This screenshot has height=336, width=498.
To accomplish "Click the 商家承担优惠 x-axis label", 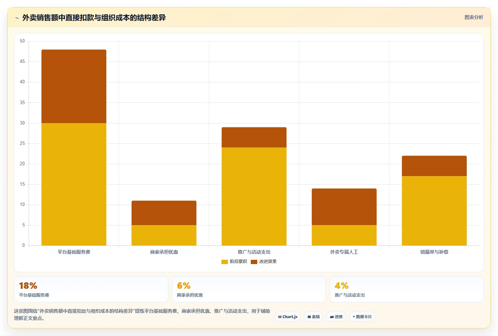I will click(x=164, y=252).
